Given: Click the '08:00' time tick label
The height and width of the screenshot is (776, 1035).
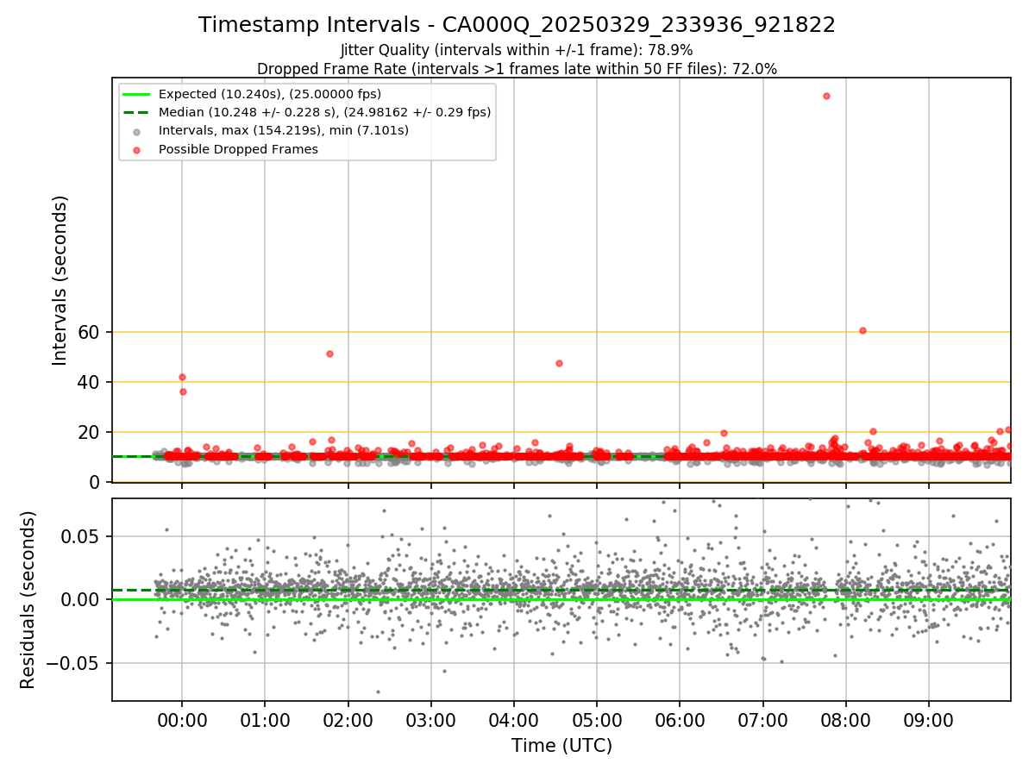Looking at the screenshot, I should click(845, 719).
